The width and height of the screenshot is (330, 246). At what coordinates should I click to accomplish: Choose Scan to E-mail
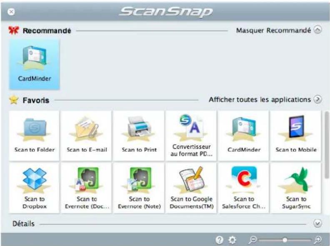87,136
